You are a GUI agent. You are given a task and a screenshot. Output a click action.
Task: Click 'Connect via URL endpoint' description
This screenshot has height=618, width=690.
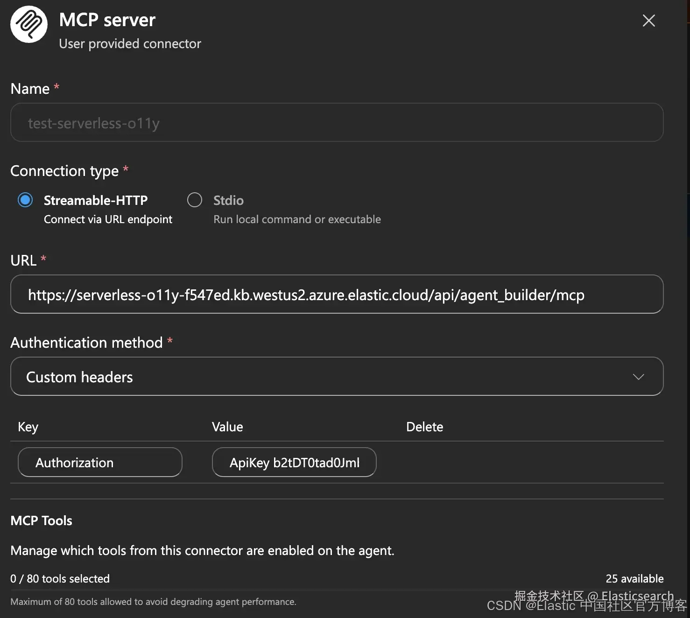108,219
